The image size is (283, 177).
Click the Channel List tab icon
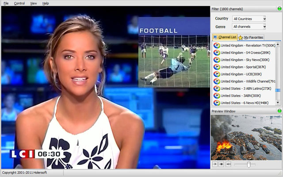pos(215,37)
